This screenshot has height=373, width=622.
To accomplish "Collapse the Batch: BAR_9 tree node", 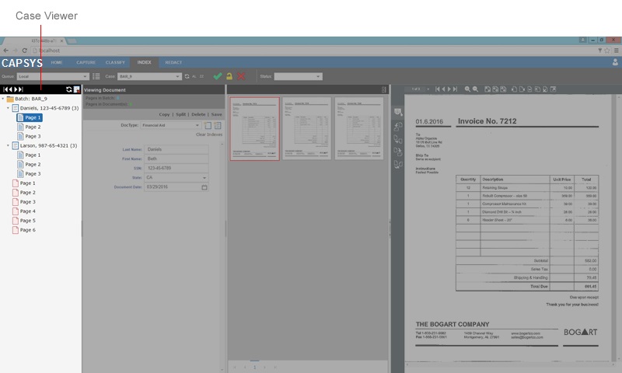I will pos(3,99).
